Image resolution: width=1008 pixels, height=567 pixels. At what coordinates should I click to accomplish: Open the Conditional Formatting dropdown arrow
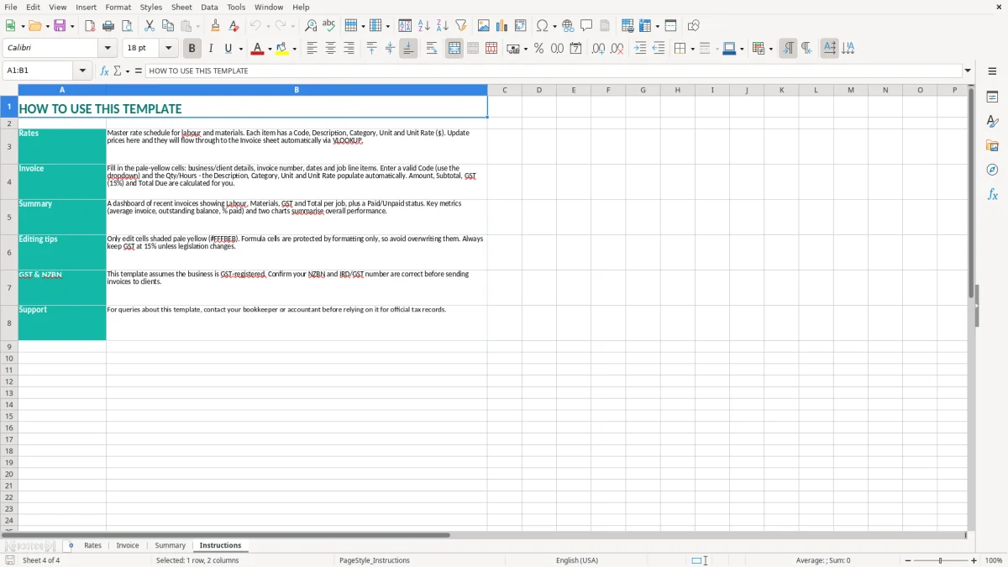pos(770,49)
